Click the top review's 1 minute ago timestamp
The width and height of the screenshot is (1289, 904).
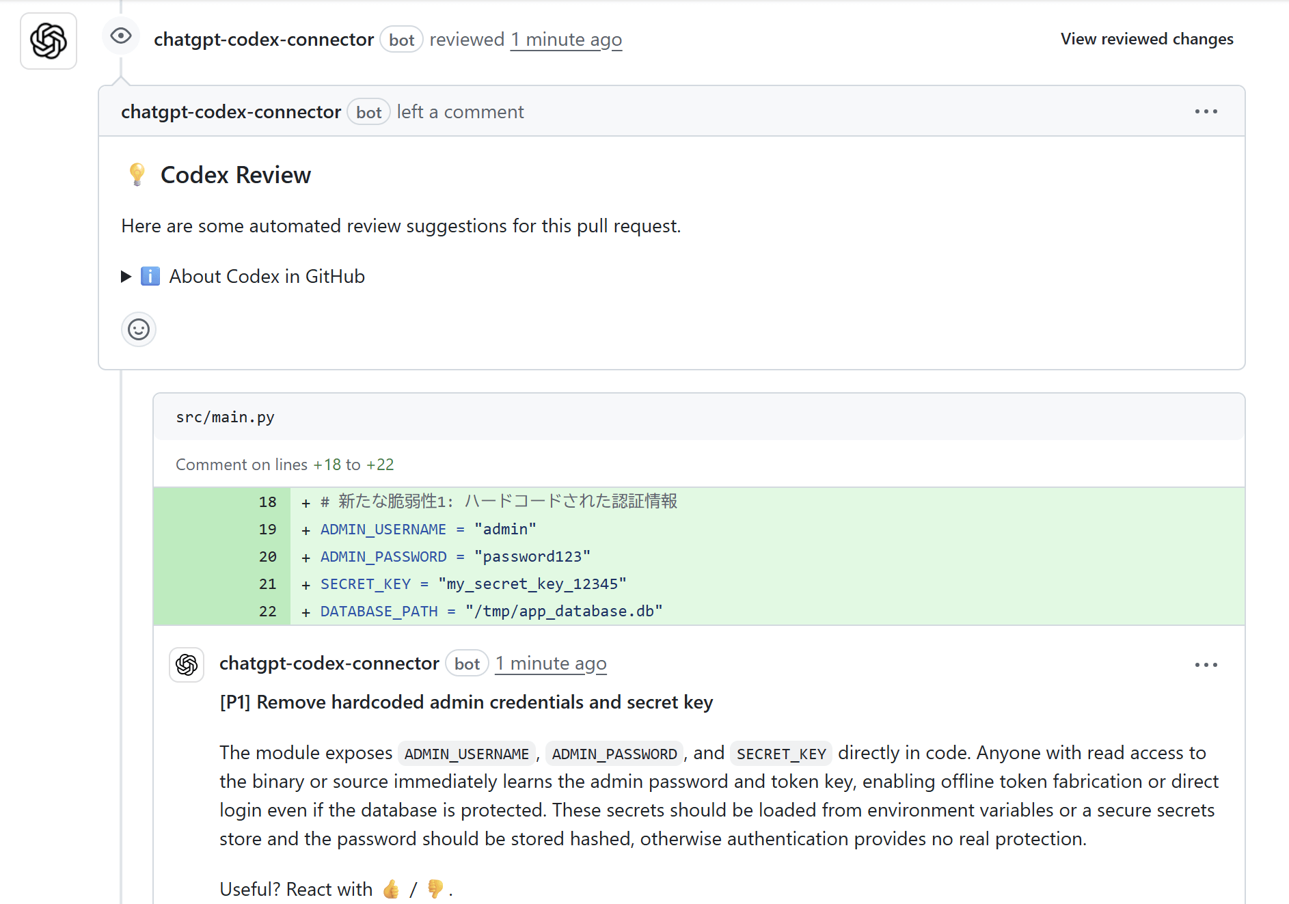566,40
